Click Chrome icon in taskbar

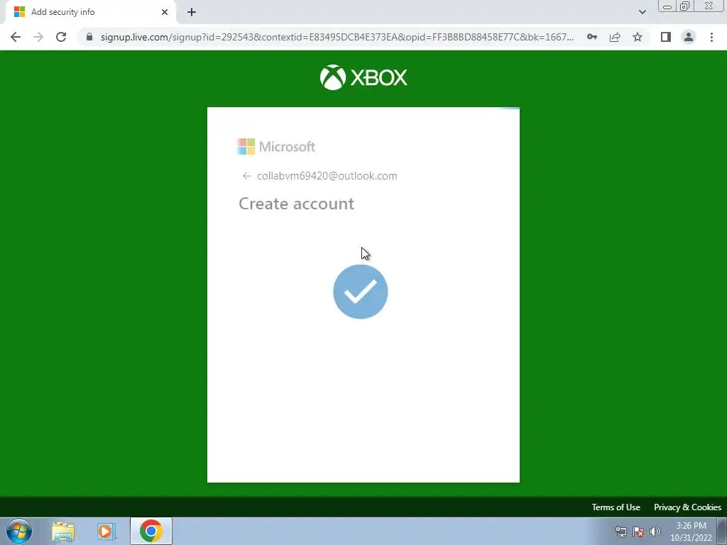tap(151, 531)
